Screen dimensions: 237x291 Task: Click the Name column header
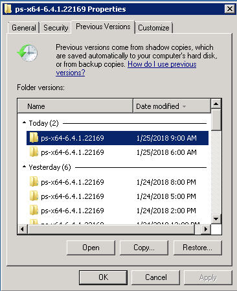coord(75,106)
